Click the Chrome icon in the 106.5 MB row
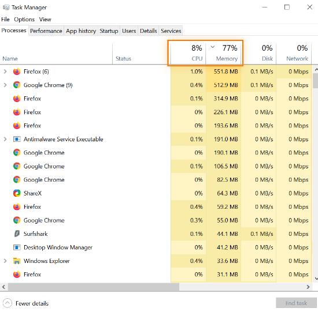This screenshot has height=312, width=318. [x=17, y=166]
